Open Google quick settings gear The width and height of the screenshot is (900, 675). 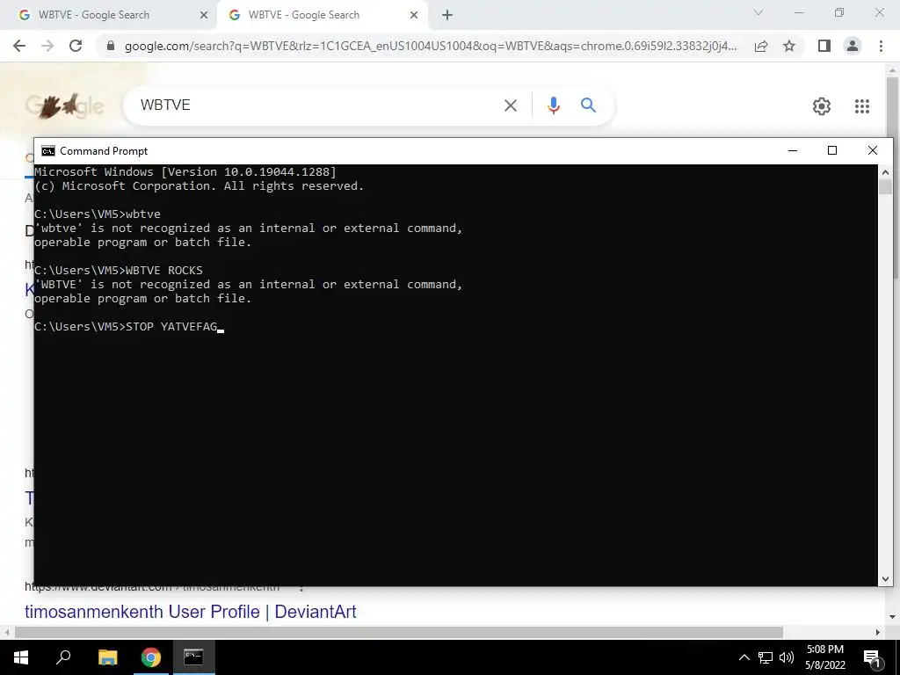[x=822, y=106]
